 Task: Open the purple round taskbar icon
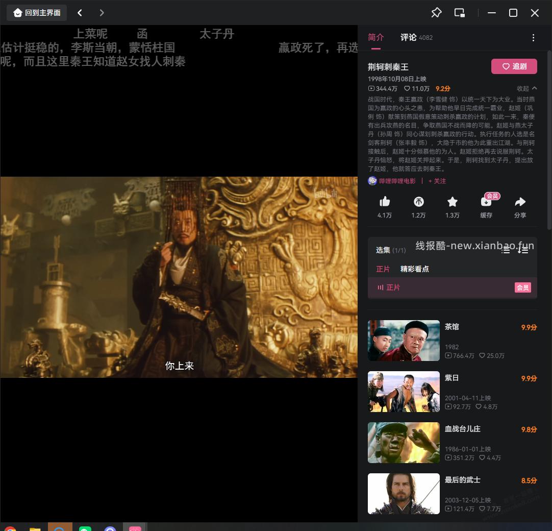tap(110, 528)
